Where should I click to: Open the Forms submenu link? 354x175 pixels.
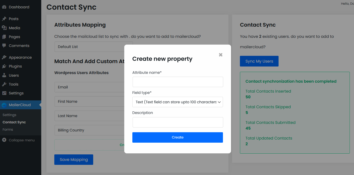coord(8,129)
